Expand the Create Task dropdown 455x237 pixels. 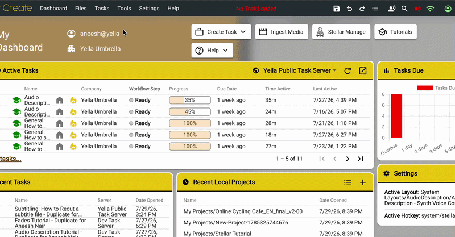click(x=221, y=32)
